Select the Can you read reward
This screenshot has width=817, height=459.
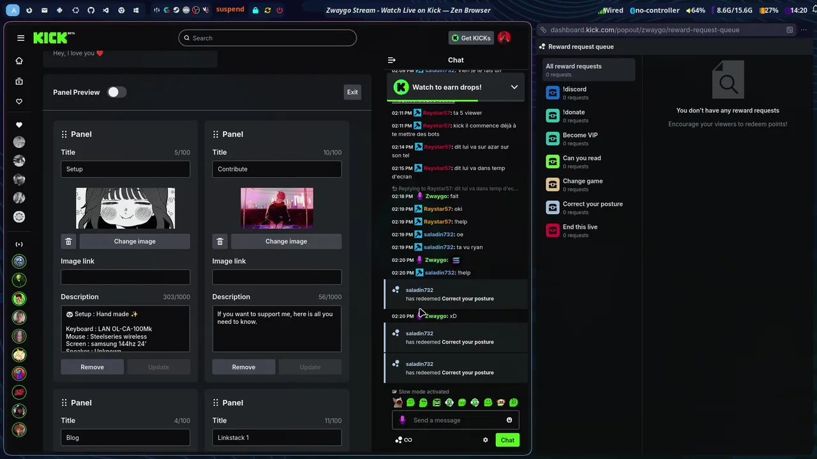pos(588,162)
